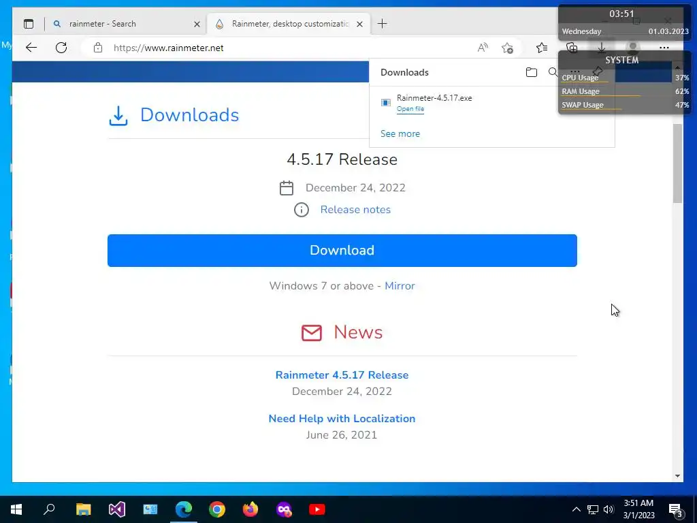Open taskbar search magnifier
Viewport: 697px width, 523px height.
point(49,509)
